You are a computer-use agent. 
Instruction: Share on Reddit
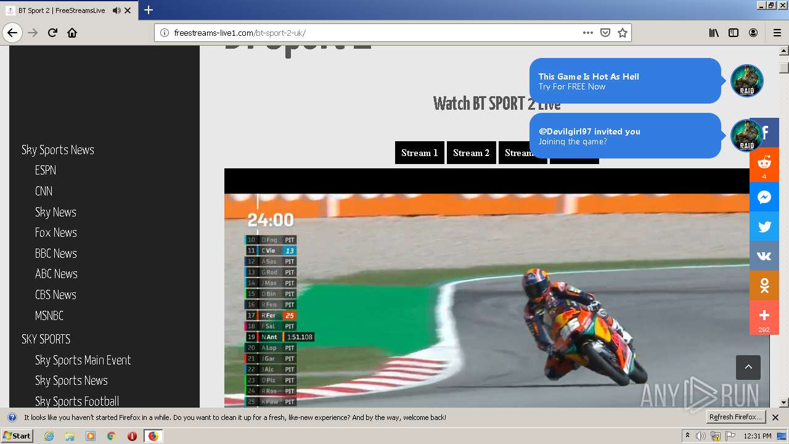coord(764,165)
